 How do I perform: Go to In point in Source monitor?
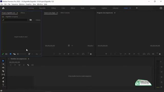pos(60,54)
